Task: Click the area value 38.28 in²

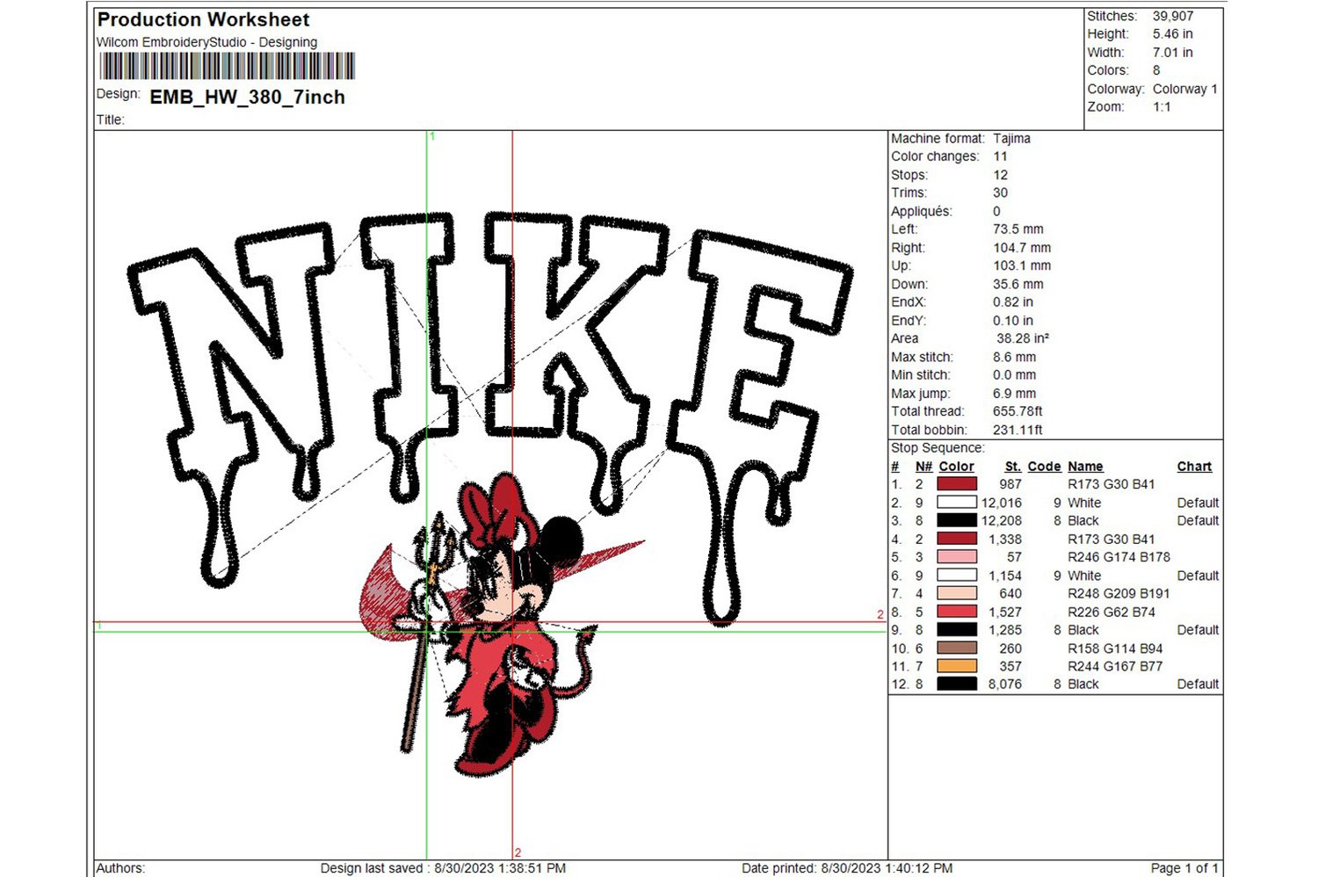Action: (x=1023, y=338)
